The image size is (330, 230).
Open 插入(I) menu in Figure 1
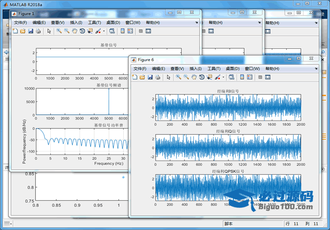click(76, 23)
